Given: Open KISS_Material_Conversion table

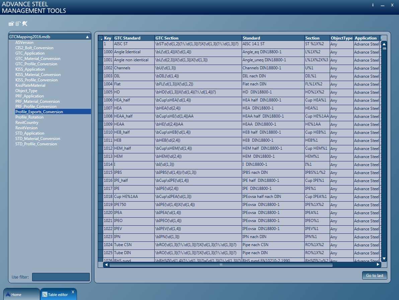Looking at the screenshot, I should pos(38,75).
